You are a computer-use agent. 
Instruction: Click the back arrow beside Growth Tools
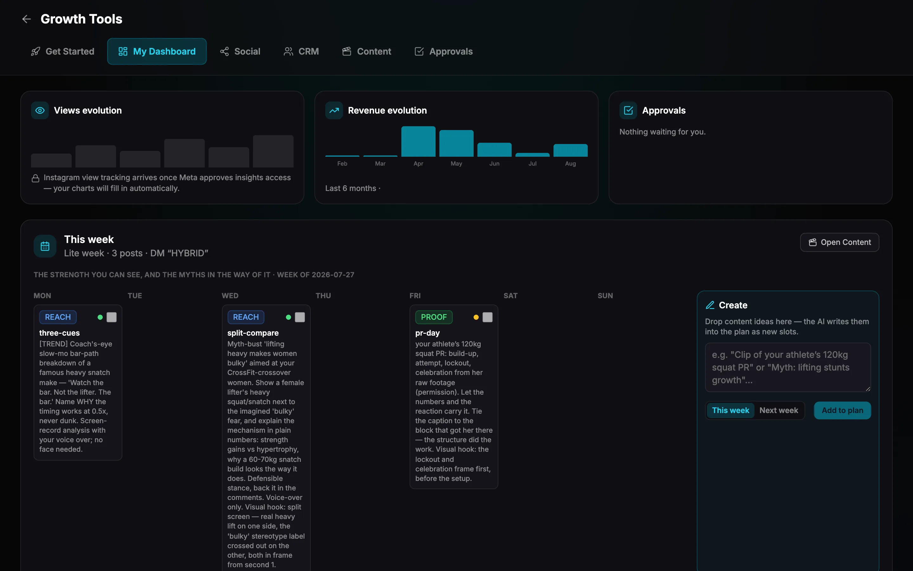point(26,19)
